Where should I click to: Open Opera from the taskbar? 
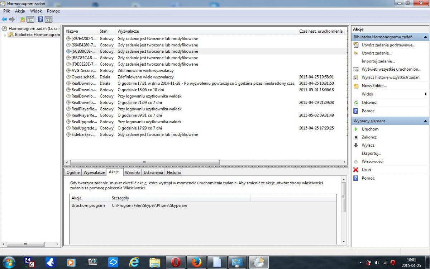tap(175, 263)
